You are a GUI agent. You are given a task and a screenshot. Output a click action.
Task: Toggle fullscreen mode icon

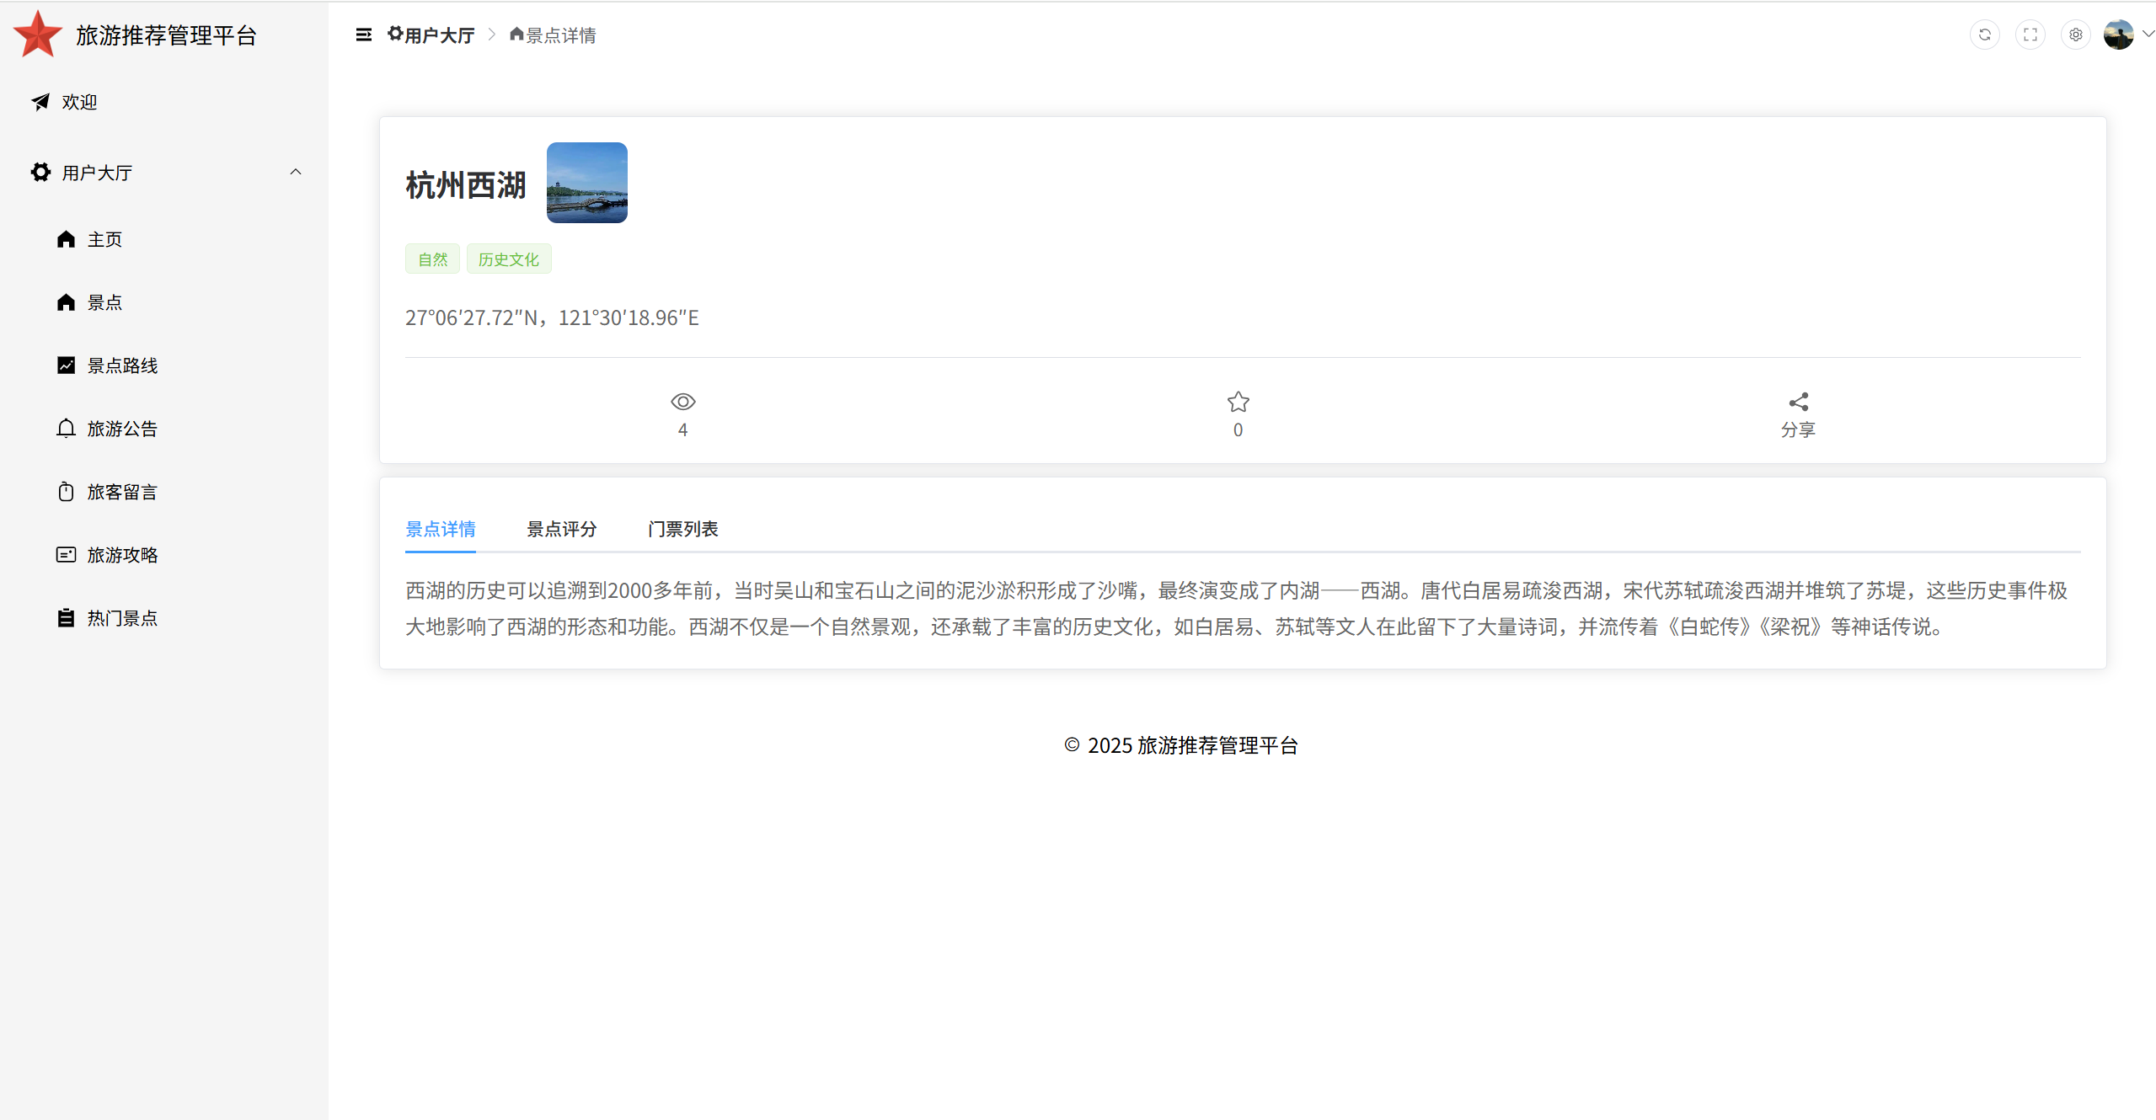(x=2030, y=35)
